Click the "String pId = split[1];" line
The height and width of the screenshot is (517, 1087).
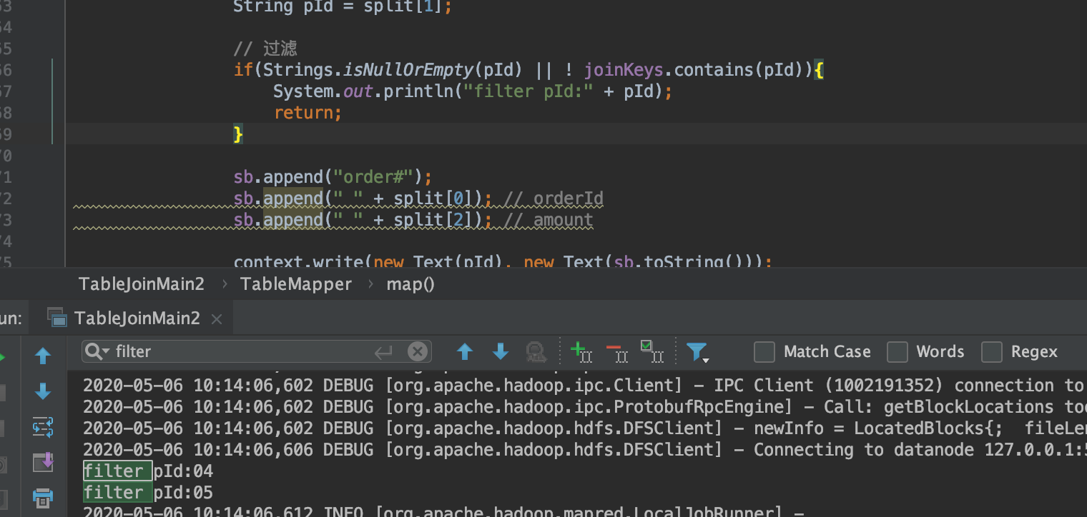(343, 8)
